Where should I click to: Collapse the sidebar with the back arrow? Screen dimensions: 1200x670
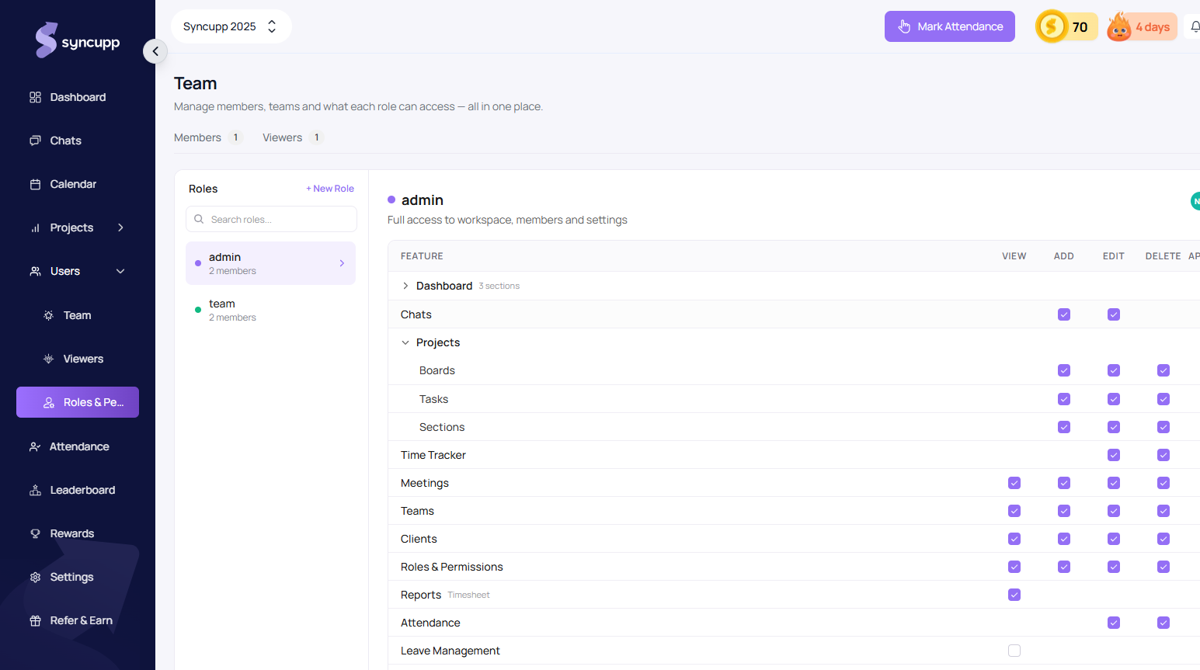(x=155, y=51)
